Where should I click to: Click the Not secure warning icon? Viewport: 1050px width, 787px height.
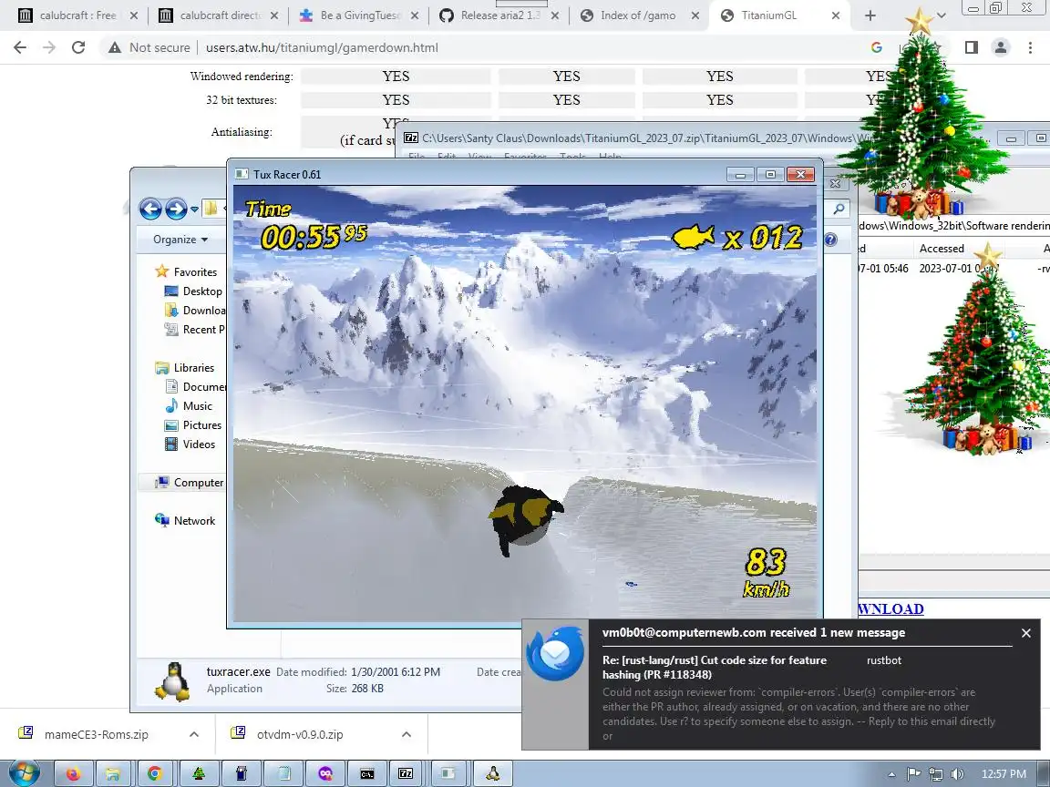115,47
